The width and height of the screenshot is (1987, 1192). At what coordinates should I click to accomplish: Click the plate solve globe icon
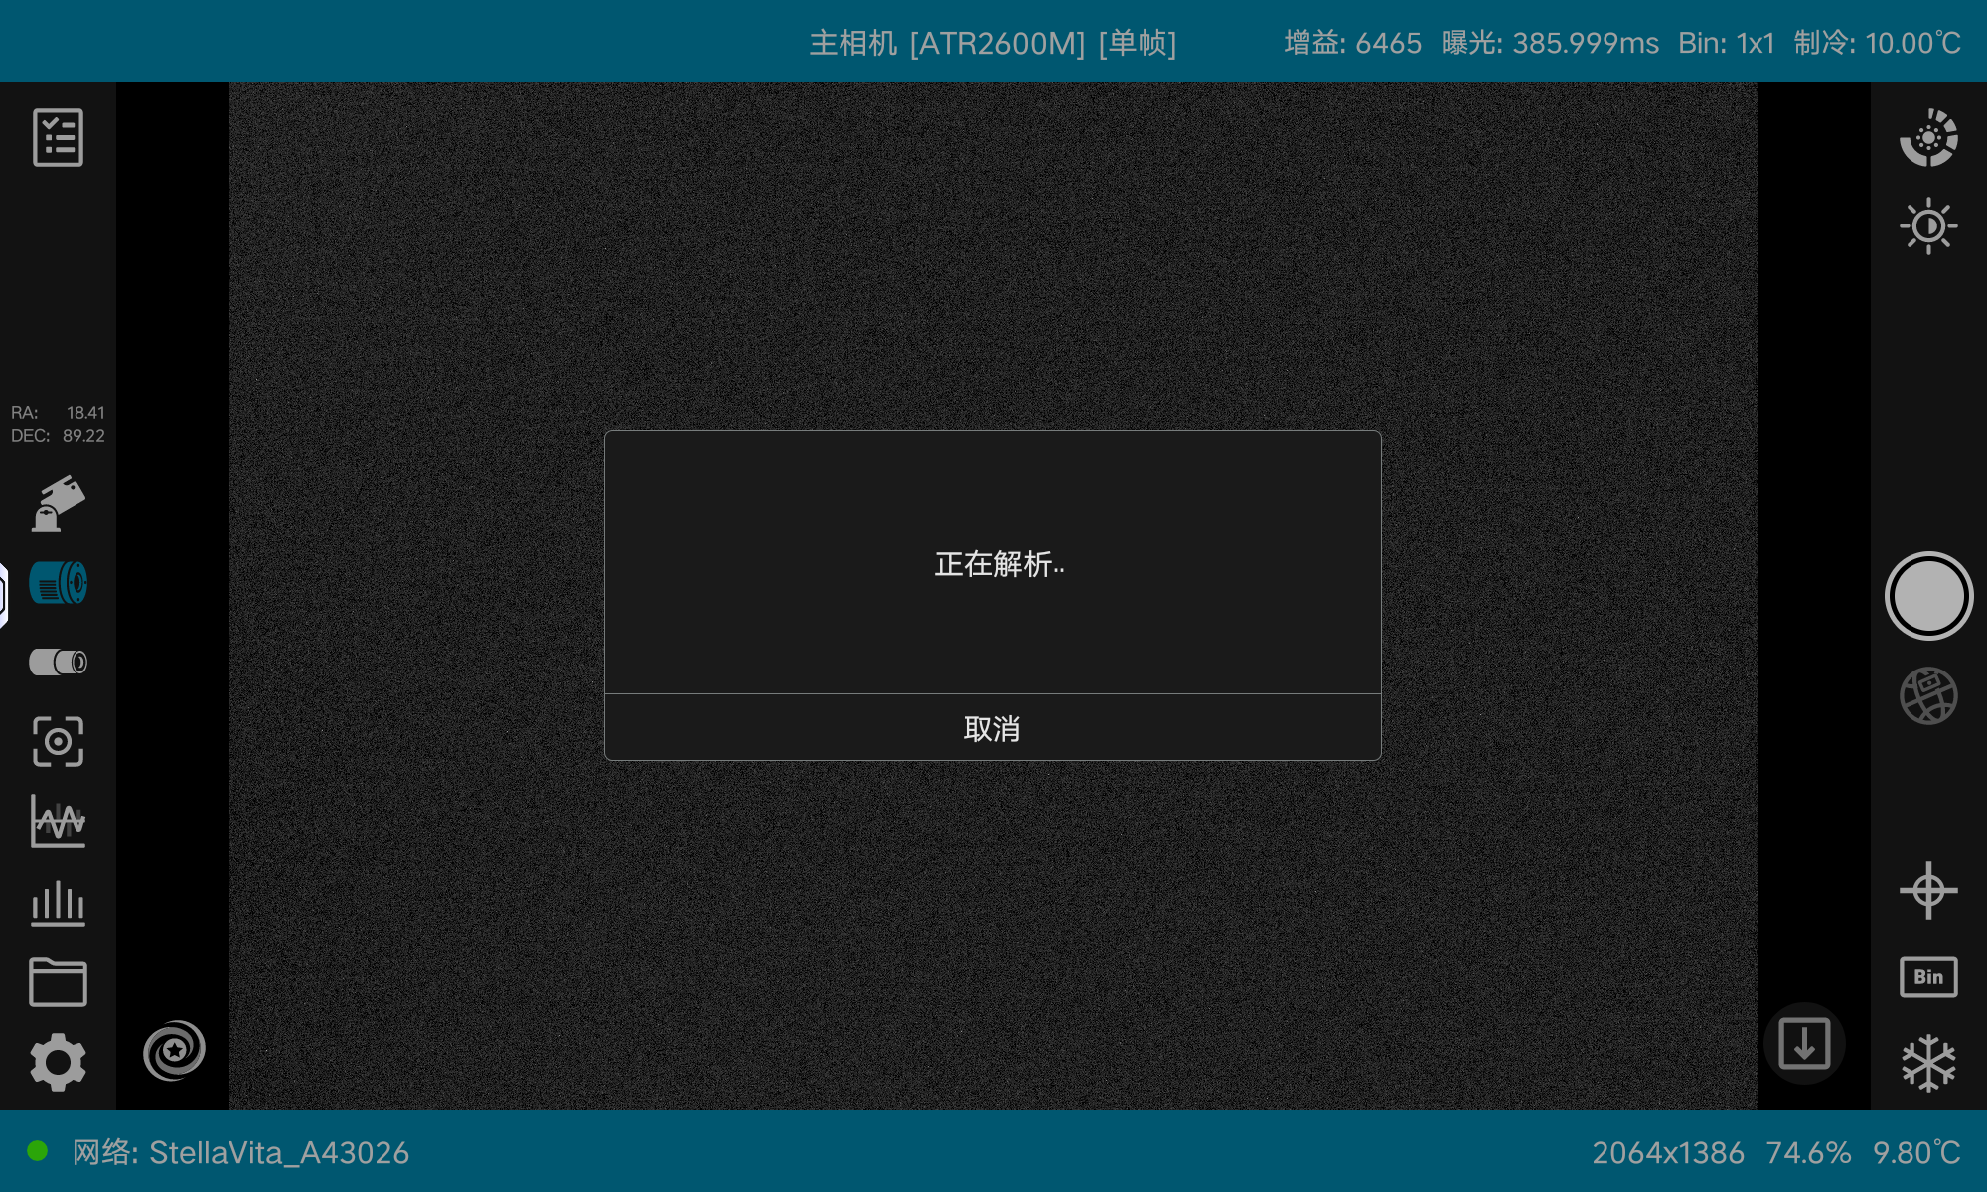1928,695
